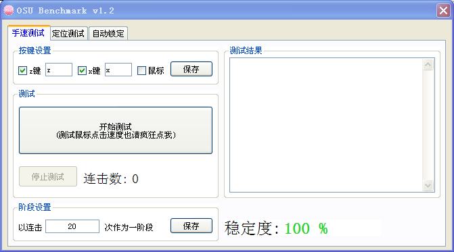Save key settings with 保存 button in 按键设置

pyautogui.click(x=191, y=69)
